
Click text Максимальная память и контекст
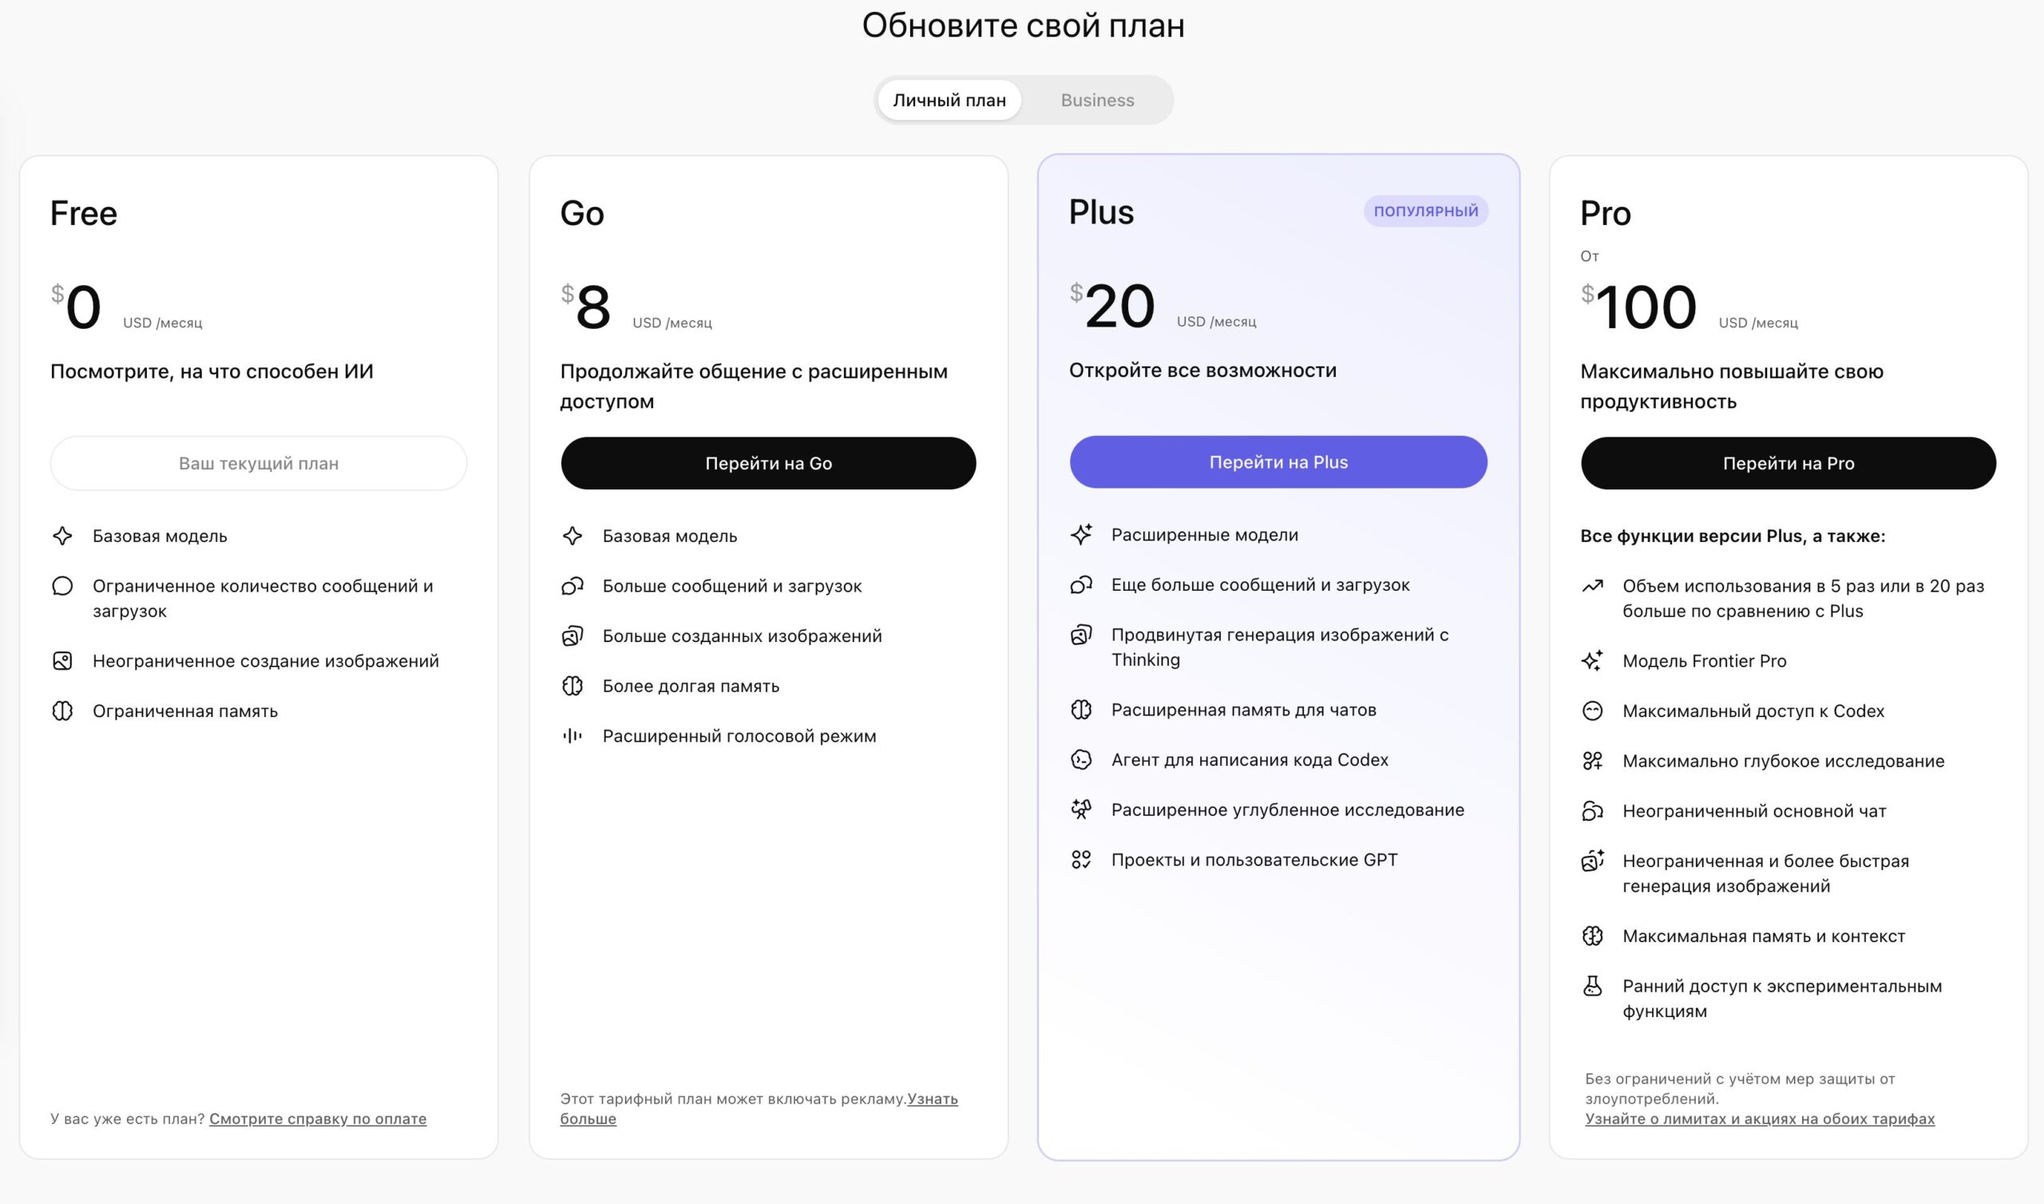click(1764, 936)
